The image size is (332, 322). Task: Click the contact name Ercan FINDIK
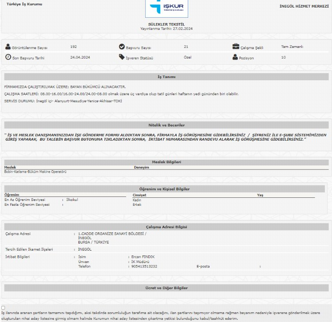click(143, 257)
